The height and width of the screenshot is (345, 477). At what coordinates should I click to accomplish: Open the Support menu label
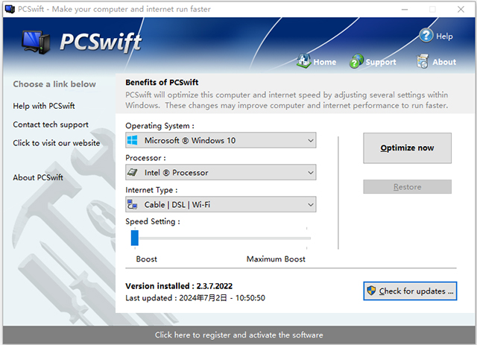point(381,62)
